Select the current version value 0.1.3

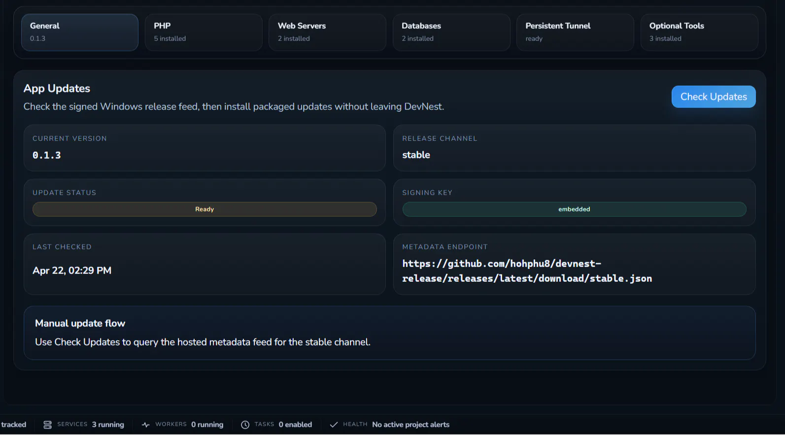pos(47,155)
